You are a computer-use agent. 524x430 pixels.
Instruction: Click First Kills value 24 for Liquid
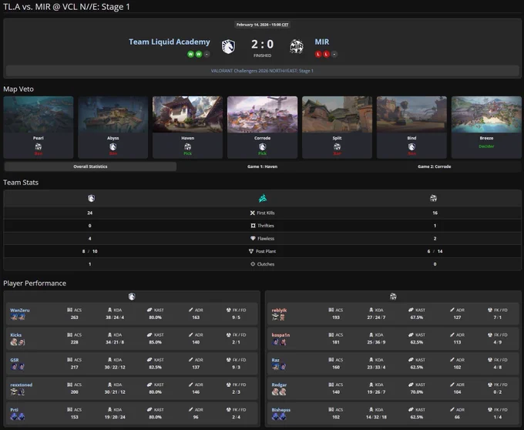90,213
